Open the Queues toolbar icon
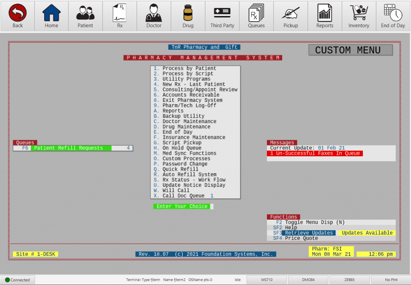The height and width of the screenshot is (285, 411). pos(256,13)
